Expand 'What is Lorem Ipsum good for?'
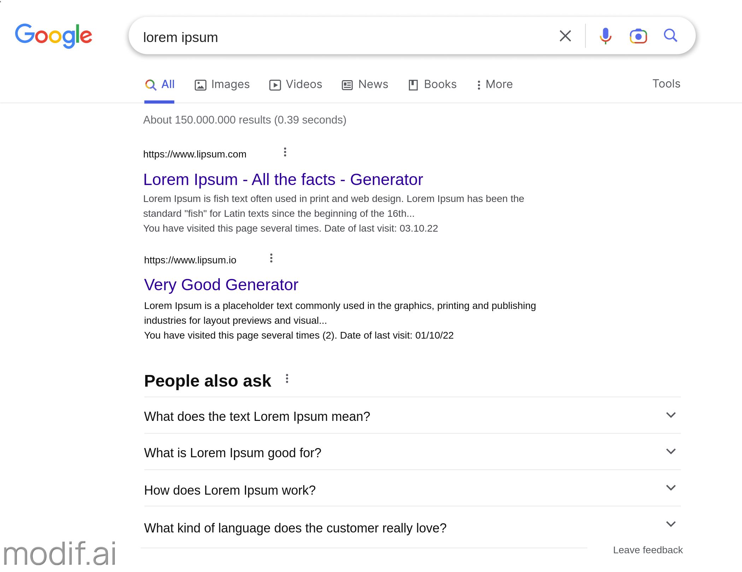Screen dimensions: 742x572 [x=671, y=452]
